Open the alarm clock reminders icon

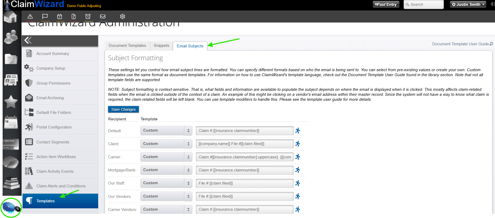coord(88,16)
